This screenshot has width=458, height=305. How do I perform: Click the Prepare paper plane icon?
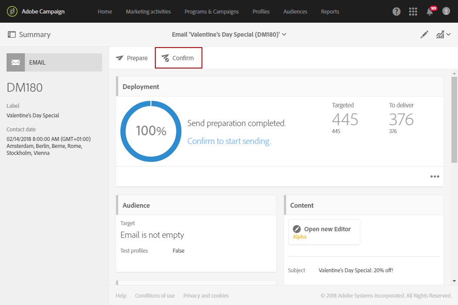click(x=120, y=58)
